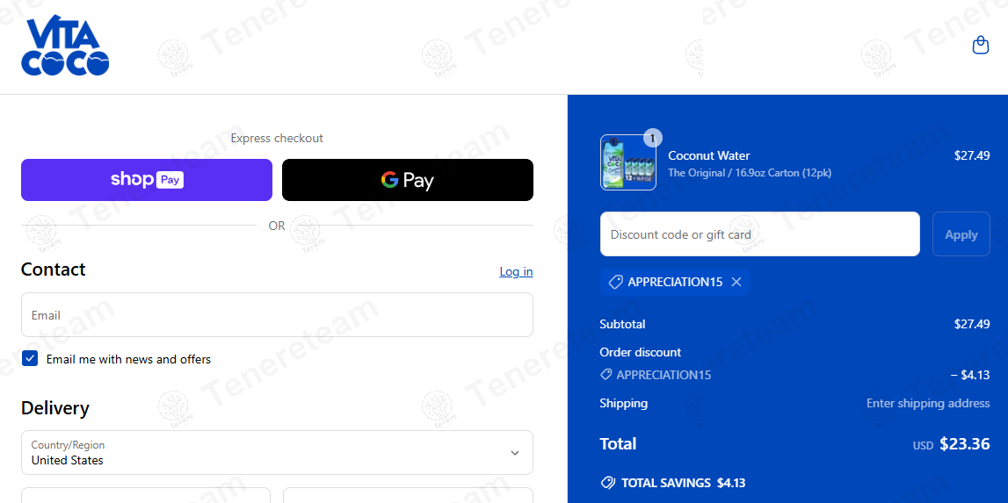Pay with the Shop Pay button
Image resolution: width=1008 pixels, height=503 pixels.
click(x=147, y=180)
